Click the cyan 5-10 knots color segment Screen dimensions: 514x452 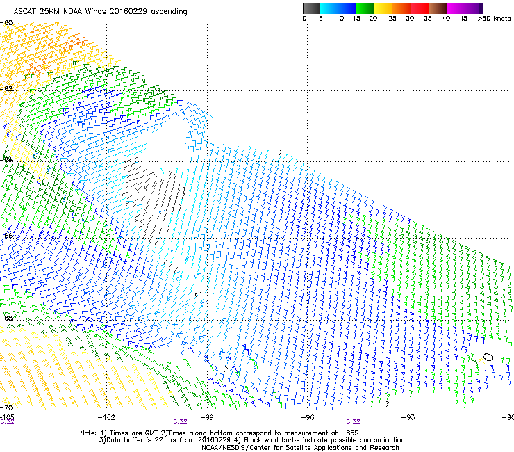pos(329,8)
